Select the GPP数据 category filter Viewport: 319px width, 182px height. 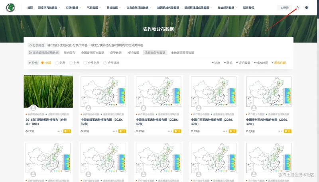(x=116, y=53)
